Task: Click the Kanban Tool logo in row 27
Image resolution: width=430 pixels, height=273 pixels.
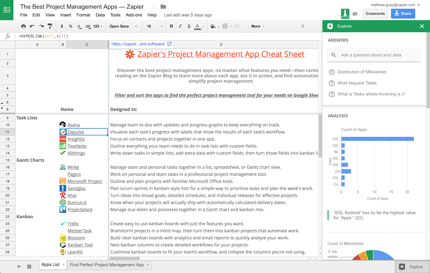Action: [x=63, y=245]
